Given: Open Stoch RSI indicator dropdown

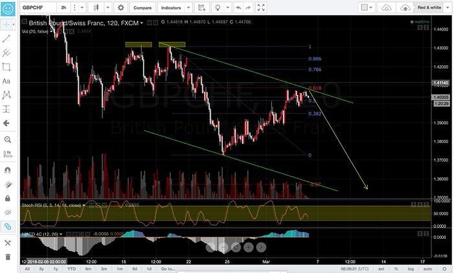Looking at the screenshot, I should [x=84, y=205].
